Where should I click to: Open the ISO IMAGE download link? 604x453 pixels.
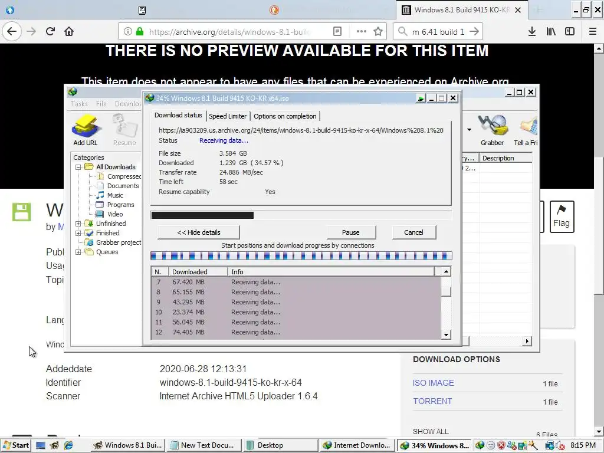(434, 383)
